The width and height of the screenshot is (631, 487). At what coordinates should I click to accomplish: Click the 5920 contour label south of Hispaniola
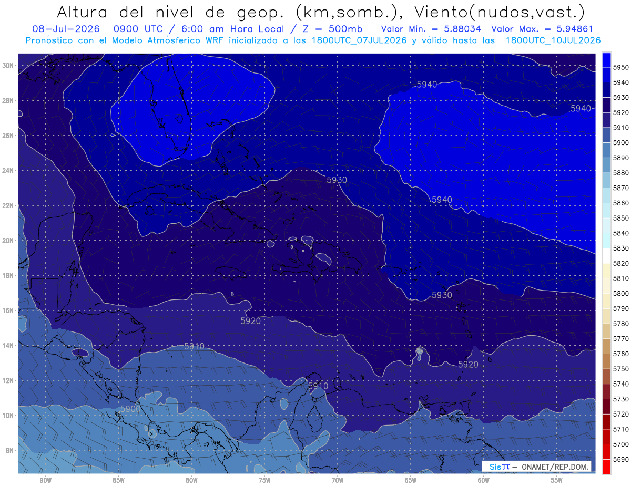coord(250,320)
